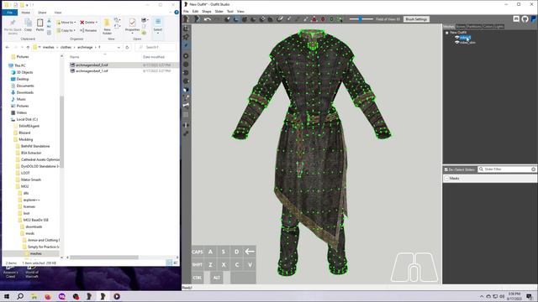Go up one folder level in Explorer

click(x=28, y=47)
